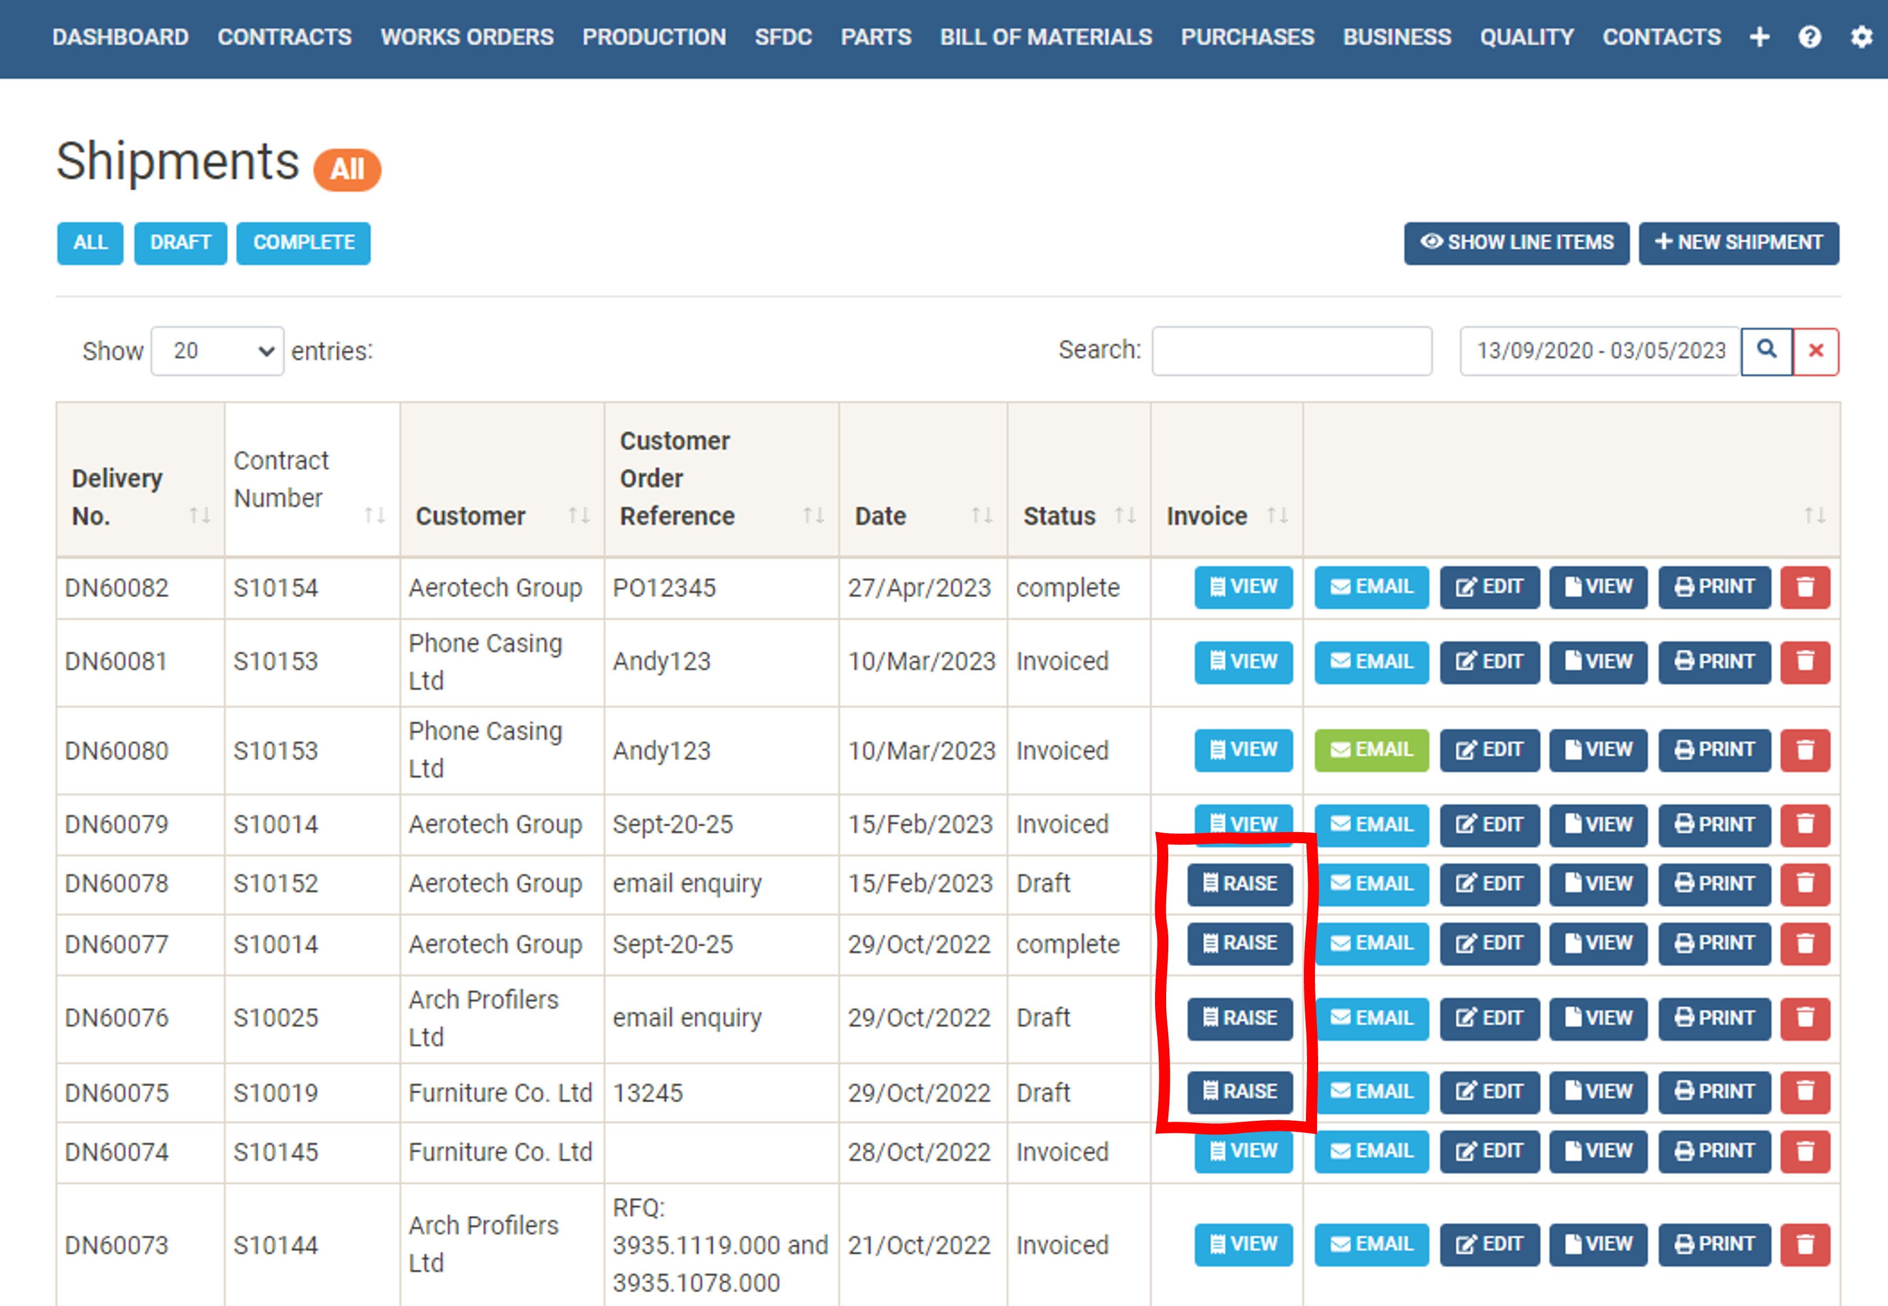Viewport: 1888px width, 1306px height.
Task: Open the help question mark icon
Action: tap(1810, 37)
